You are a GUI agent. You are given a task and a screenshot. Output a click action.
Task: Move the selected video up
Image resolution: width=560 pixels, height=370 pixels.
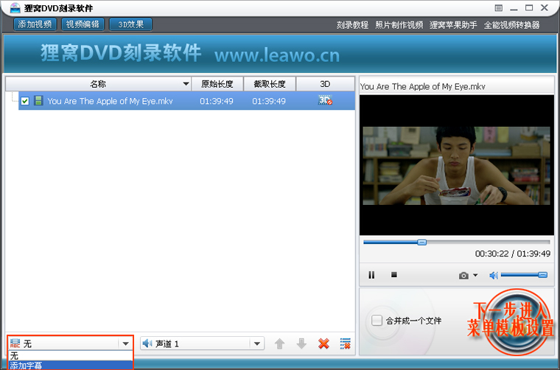click(280, 343)
